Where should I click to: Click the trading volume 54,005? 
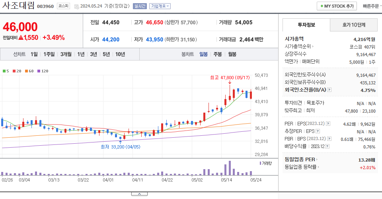(x=244, y=22)
